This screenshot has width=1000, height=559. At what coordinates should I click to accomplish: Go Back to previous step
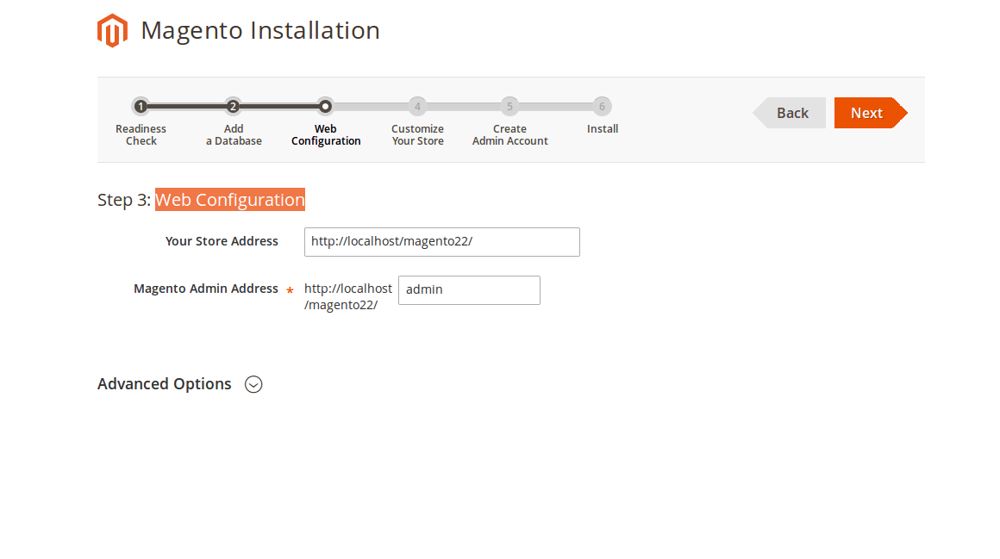789,113
